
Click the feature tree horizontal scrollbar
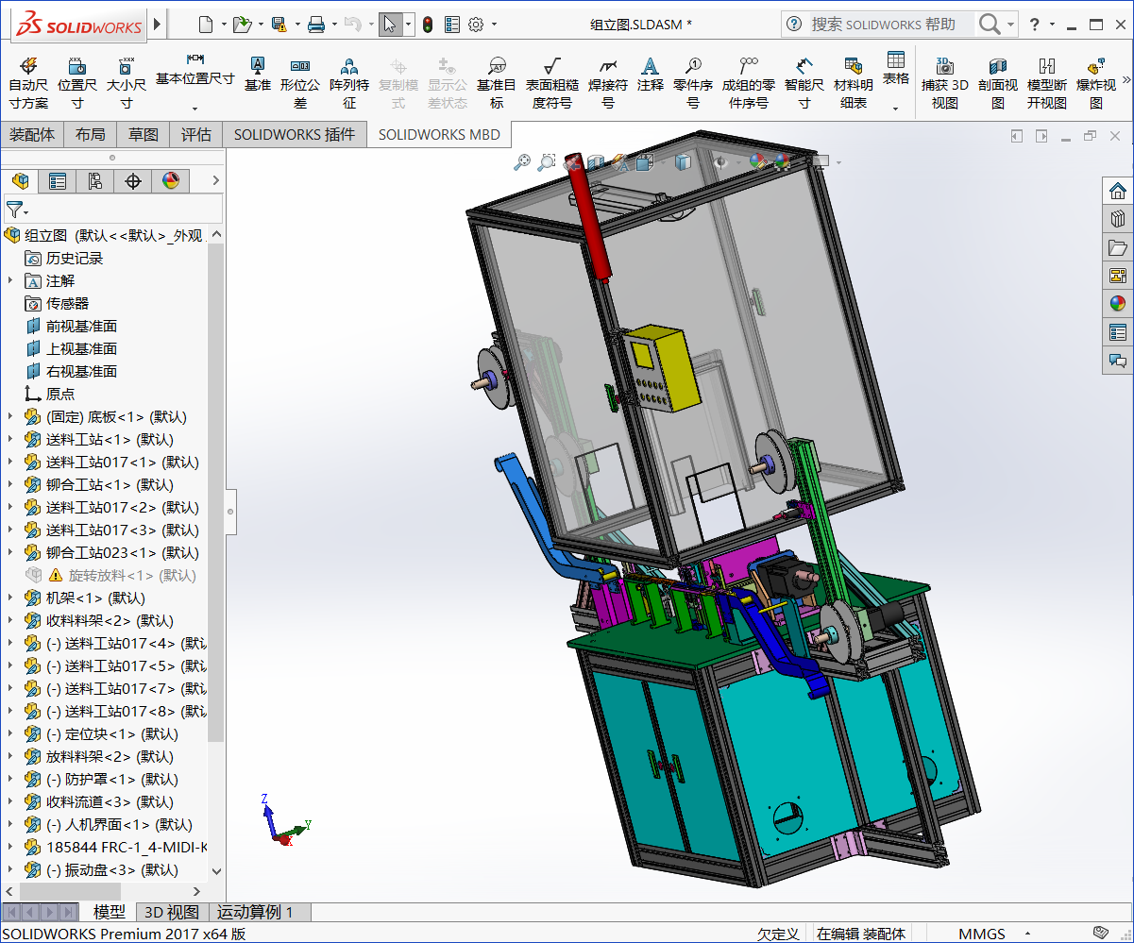click(70, 891)
